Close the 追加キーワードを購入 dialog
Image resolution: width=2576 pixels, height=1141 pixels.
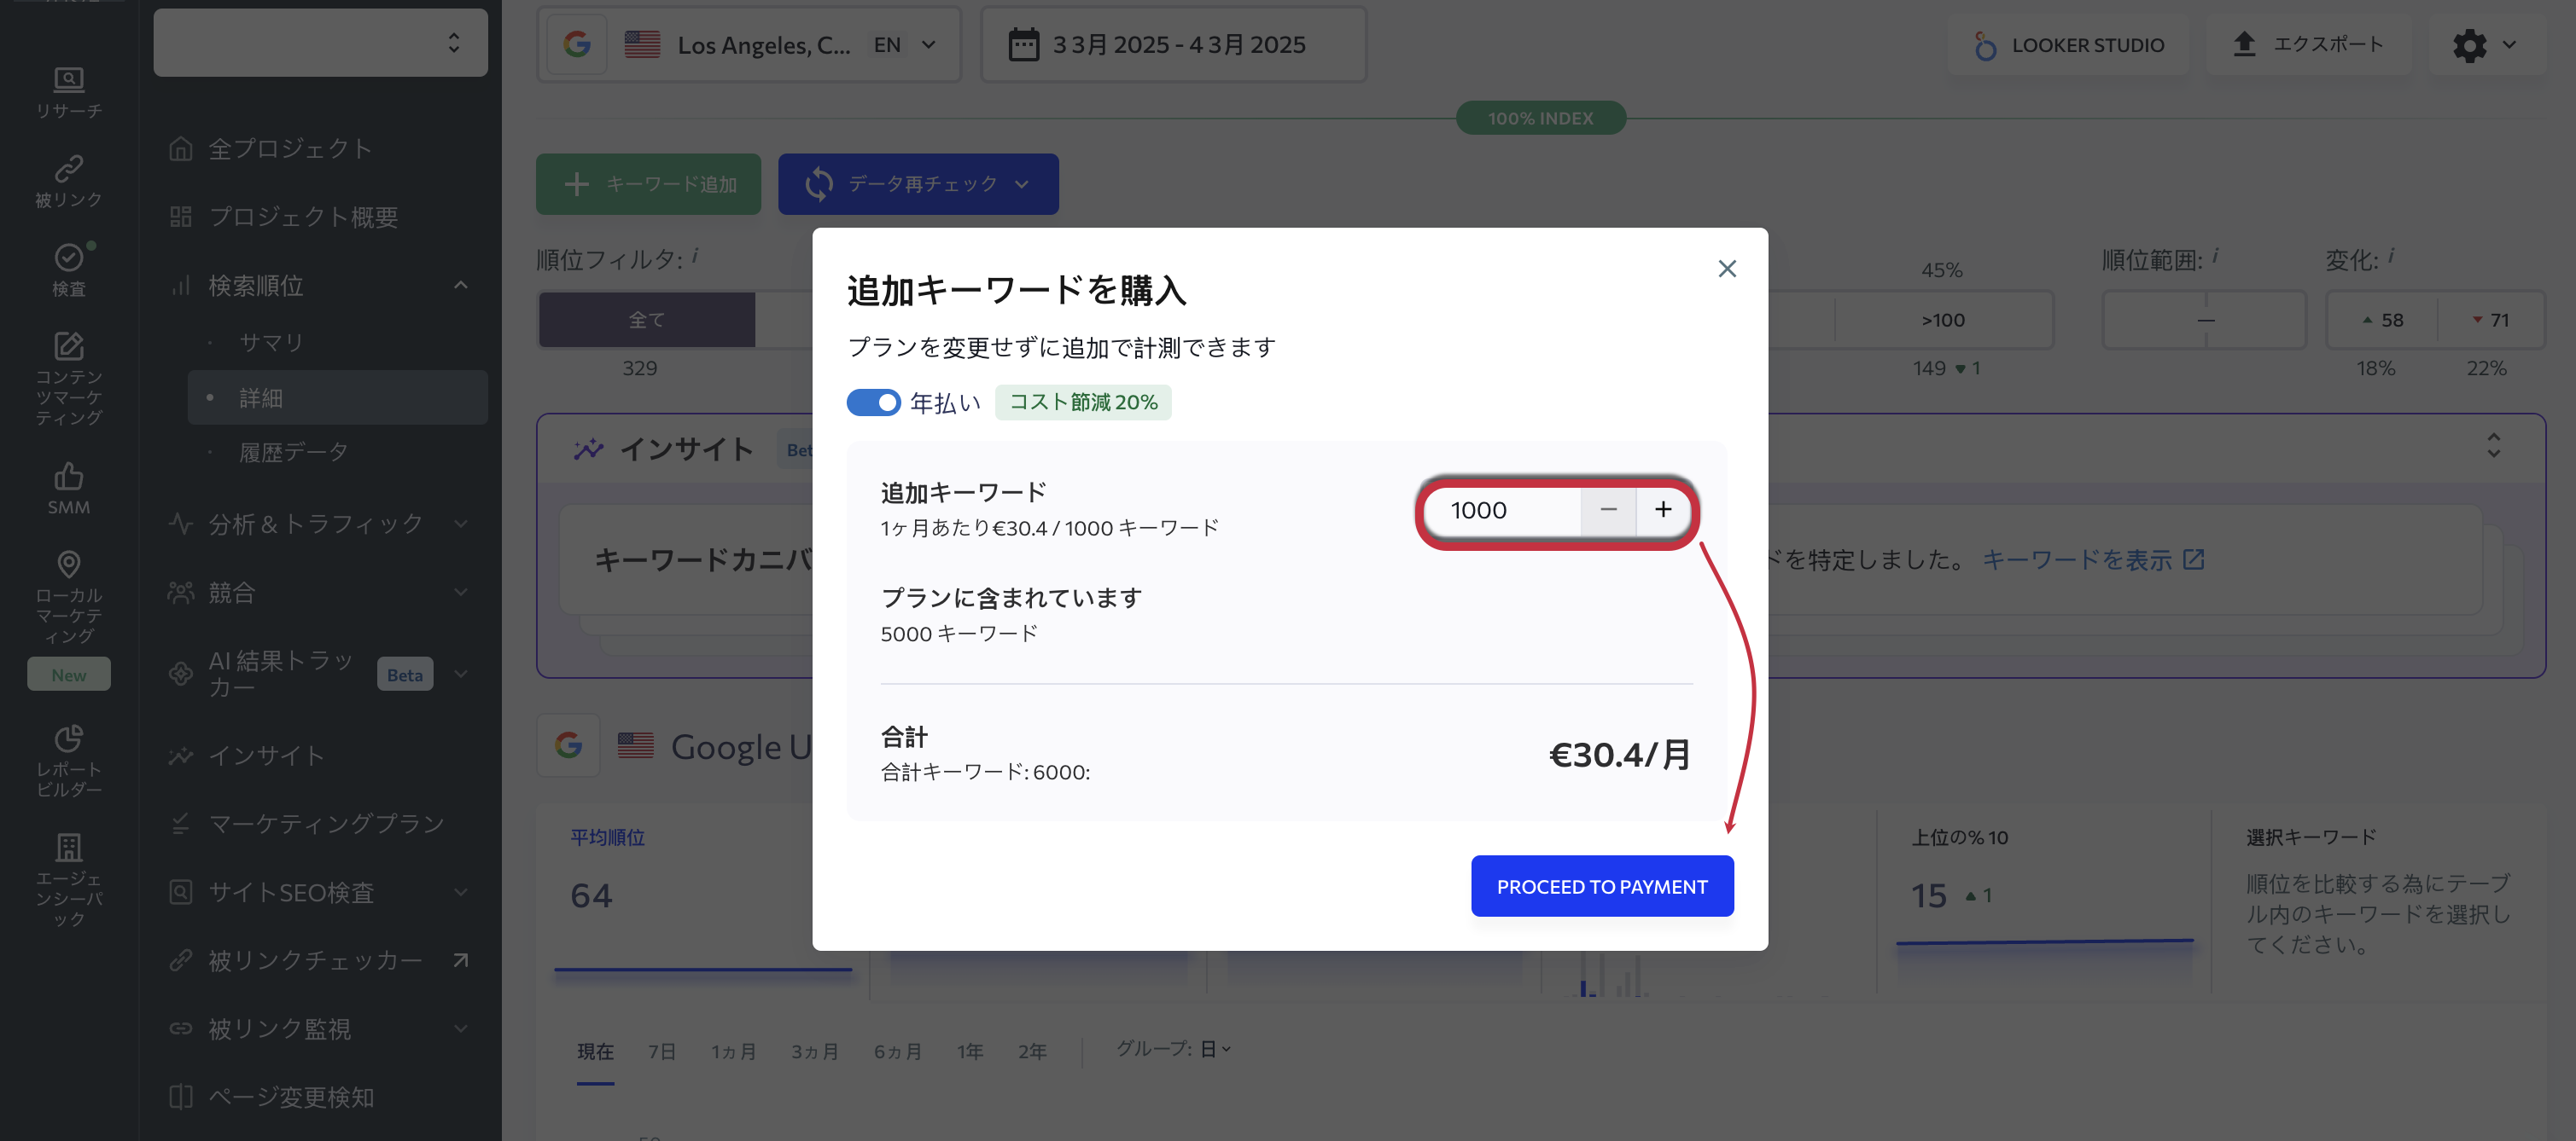coord(1726,269)
